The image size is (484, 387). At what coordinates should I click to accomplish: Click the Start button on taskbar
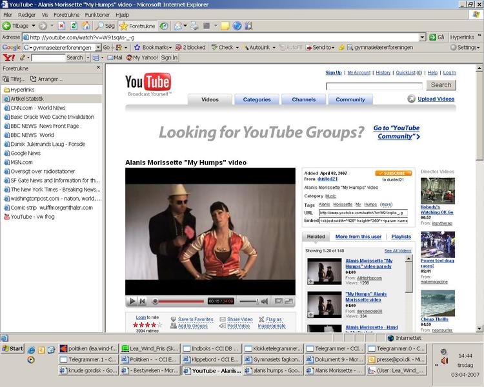coord(12,348)
